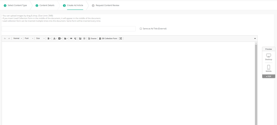This screenshot has height=125, width=277.
Task: Open the background color picker
Action: [60, 38]
